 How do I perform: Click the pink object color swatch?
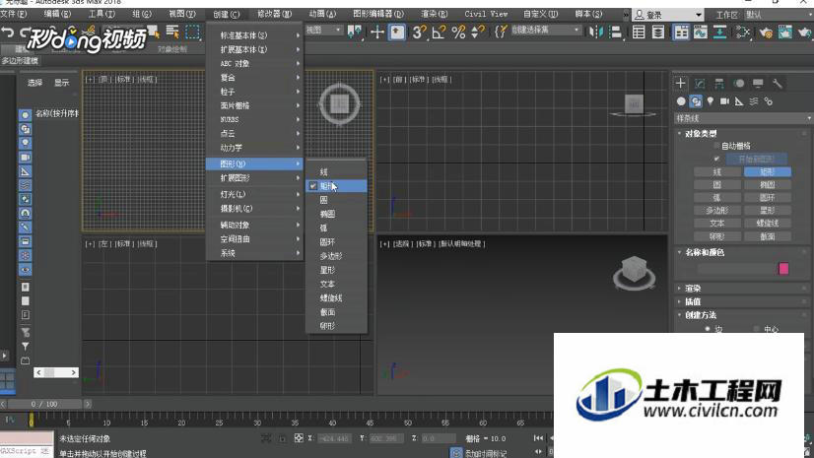pyautogui.click(x=783, y=268)
